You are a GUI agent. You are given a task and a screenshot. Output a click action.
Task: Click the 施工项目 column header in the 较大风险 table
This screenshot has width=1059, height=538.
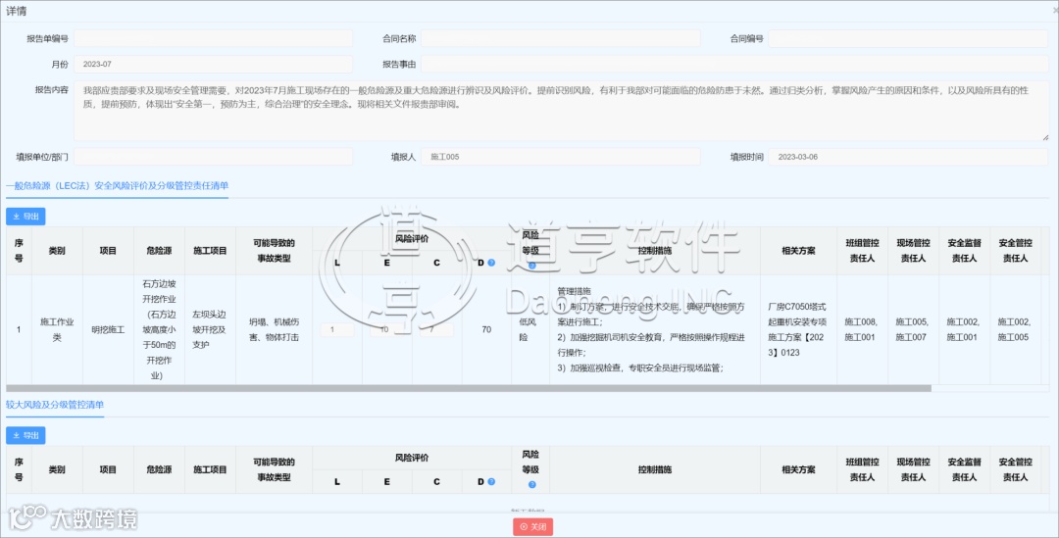tap(210, 469)
